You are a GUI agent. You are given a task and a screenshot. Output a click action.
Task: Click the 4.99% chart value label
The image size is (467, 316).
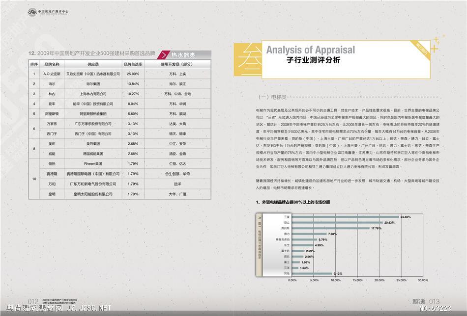click(319, 245)
